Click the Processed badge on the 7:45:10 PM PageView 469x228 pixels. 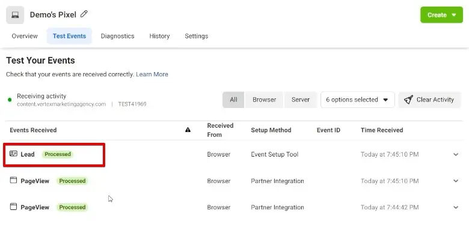tap(72, 181)
